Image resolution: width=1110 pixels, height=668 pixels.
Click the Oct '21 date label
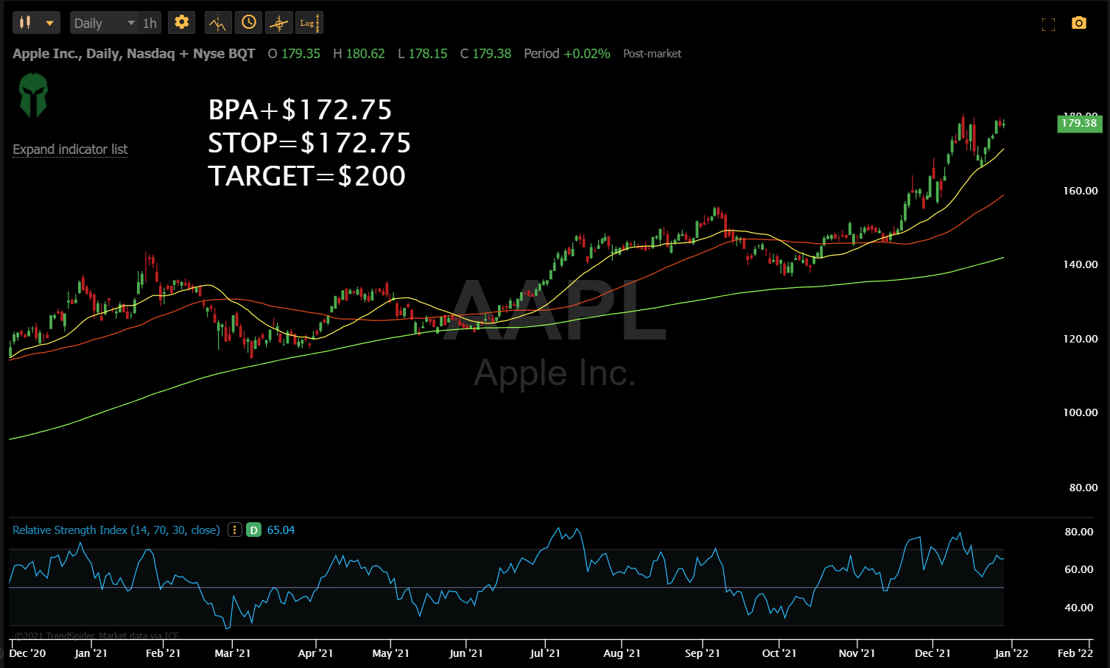pyautogui.click(x=779, y=653)
